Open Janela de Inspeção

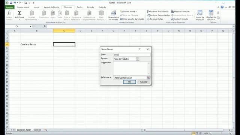200,15
